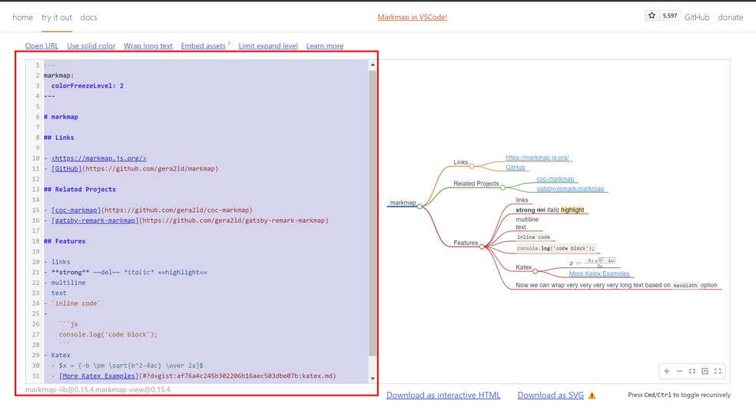Click the star icon beside 5,597
The height and width of the screenshot is (411, 756).
click(652, 15)
